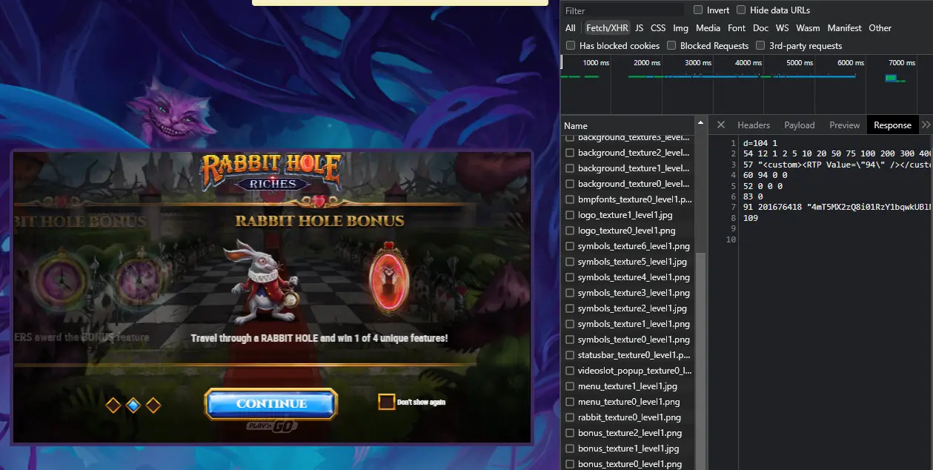Click the 4000 ms timeline mark
Viewport: 933px width, 470px height.
coord(748,63)
